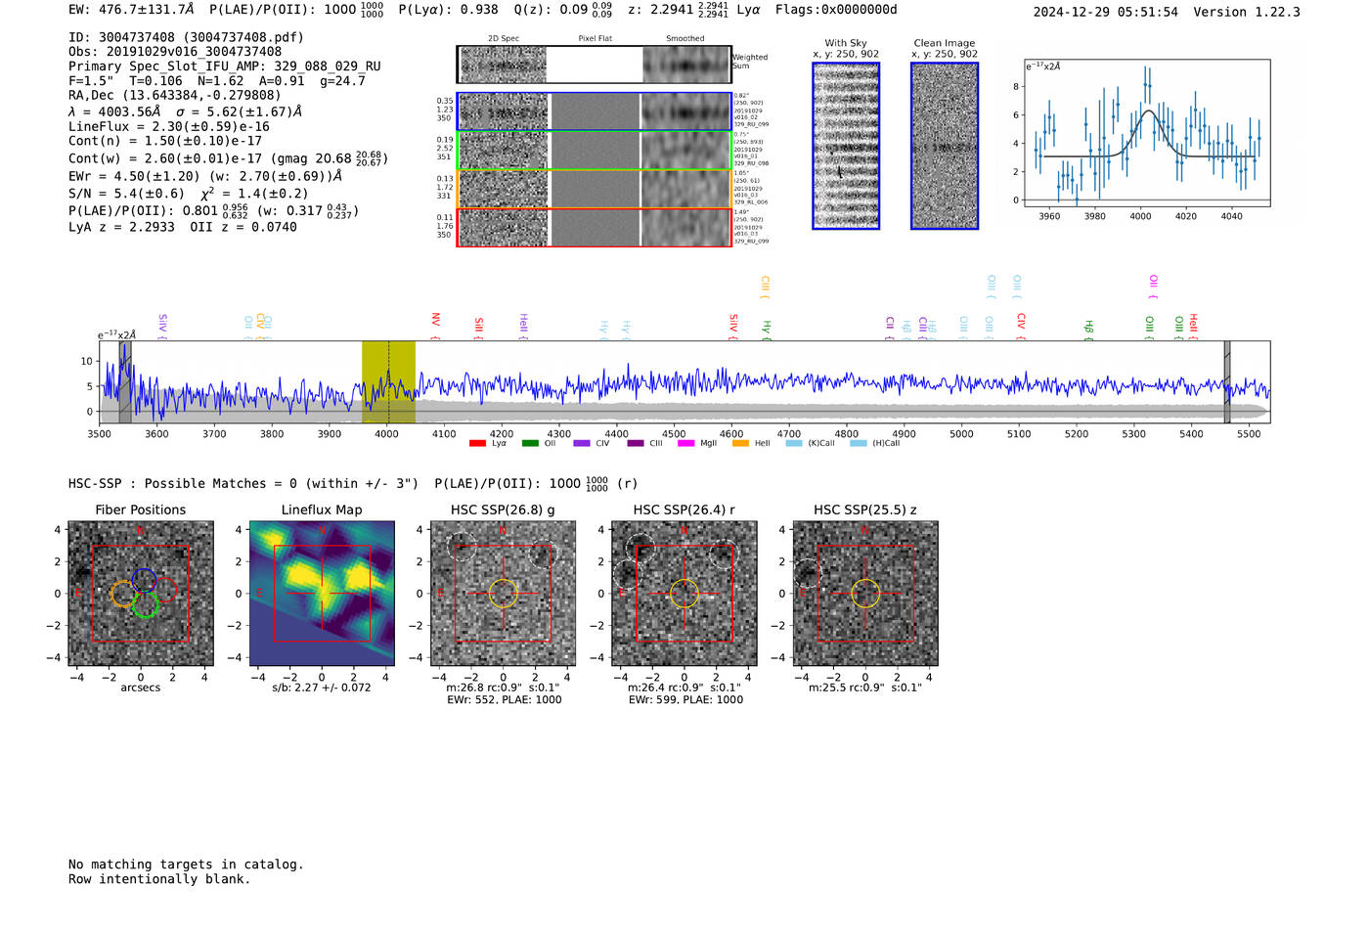Screen dimensions: 1369x932
Task: Click the ID: 3004737408 line
Action: (186, 37)
